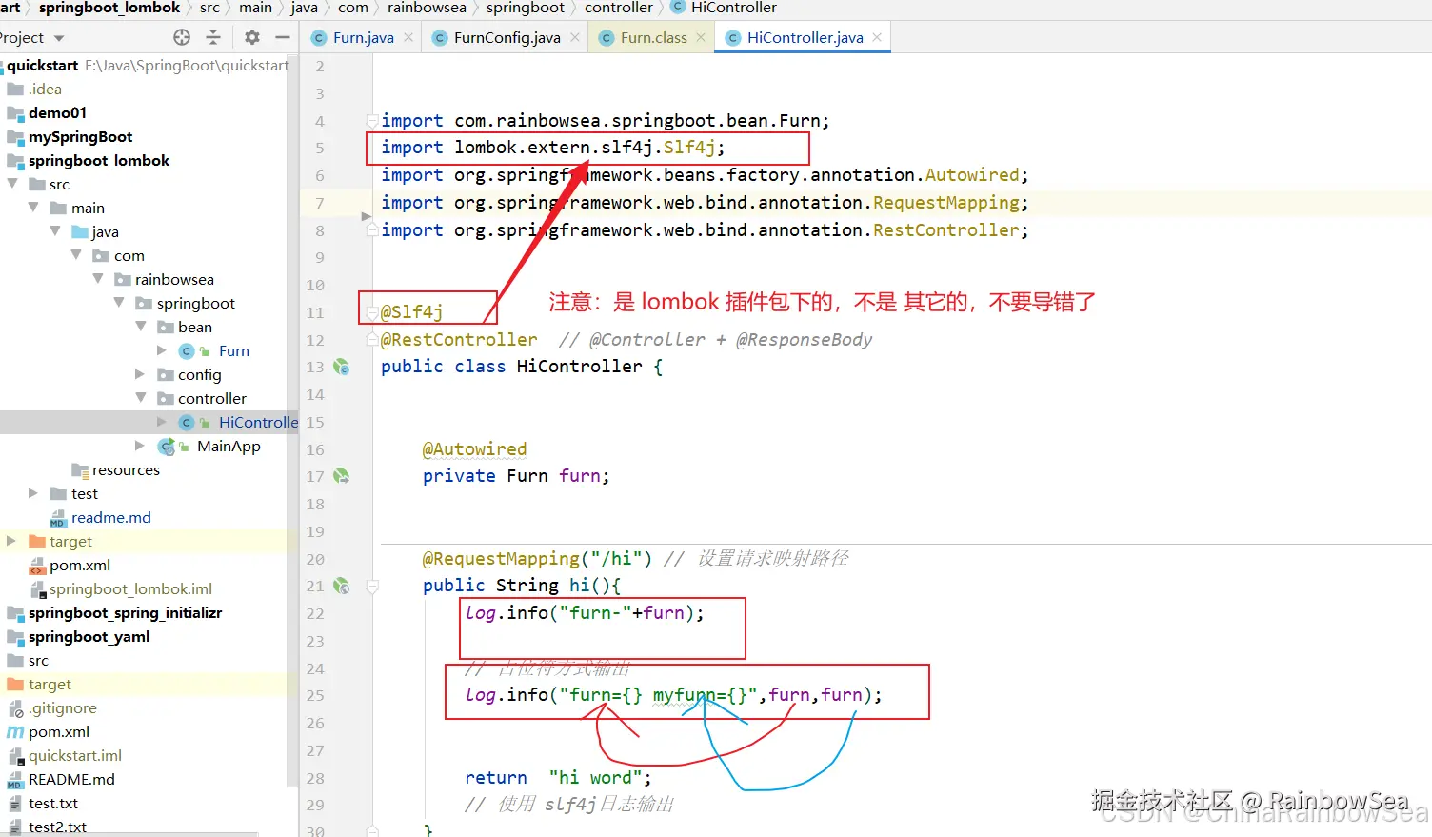
Task: Open README.md at project root
Action: (x=71, y=779)
